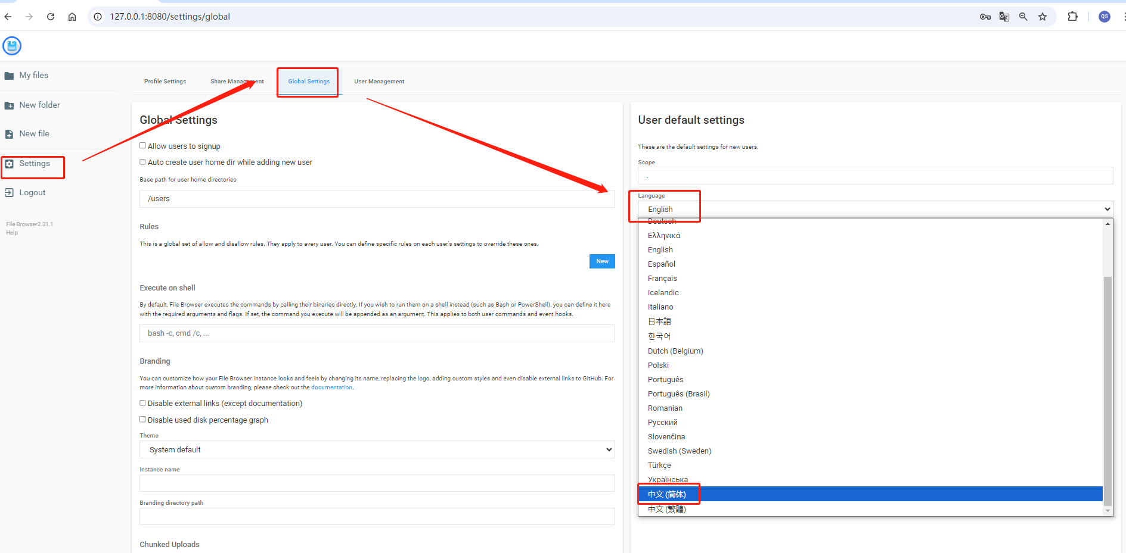This screenshot has height=553, width=1126.
Task: Click the Instance name input field
Action: (x=377, y=483)
